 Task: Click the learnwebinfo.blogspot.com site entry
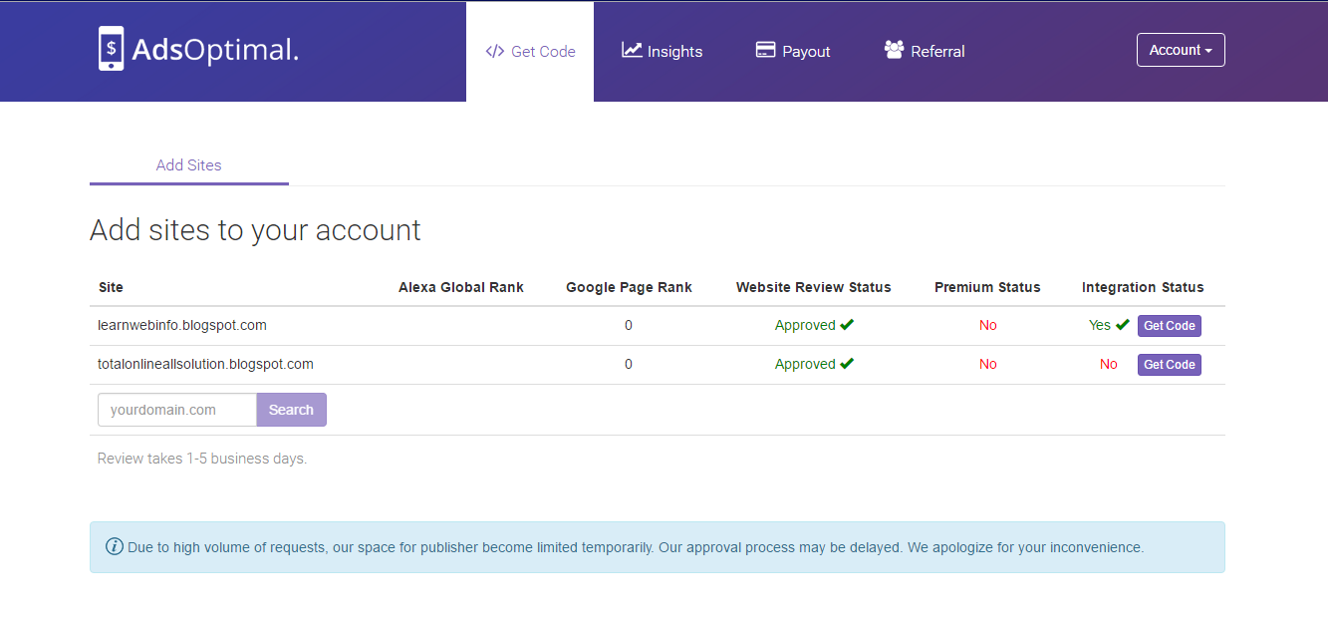[x=182, y=325]
